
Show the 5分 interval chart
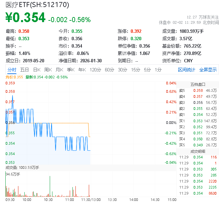pyautogui.click(x=147, y=70)
